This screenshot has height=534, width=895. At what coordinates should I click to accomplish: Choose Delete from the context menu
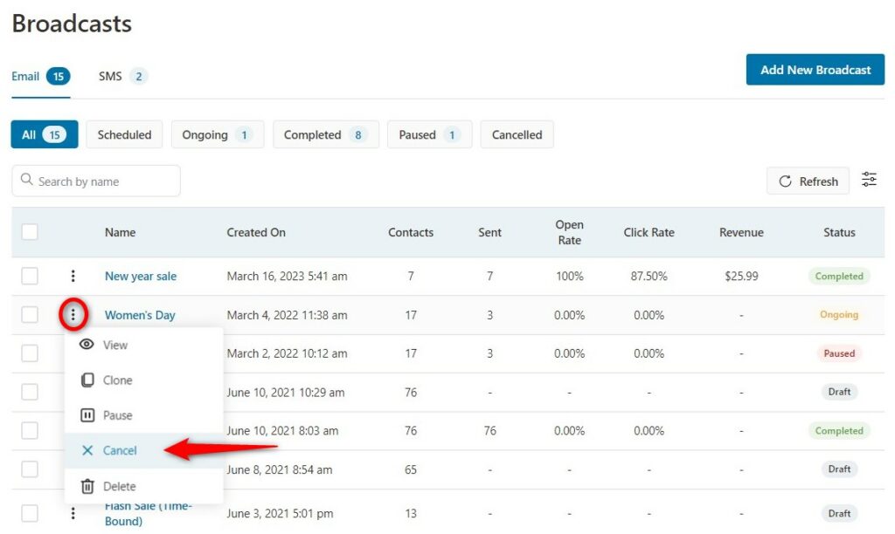click(144, 486)
